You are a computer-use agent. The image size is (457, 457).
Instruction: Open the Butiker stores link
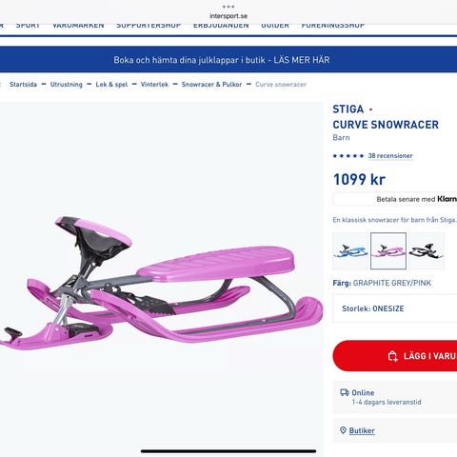[x=362, y=430]
